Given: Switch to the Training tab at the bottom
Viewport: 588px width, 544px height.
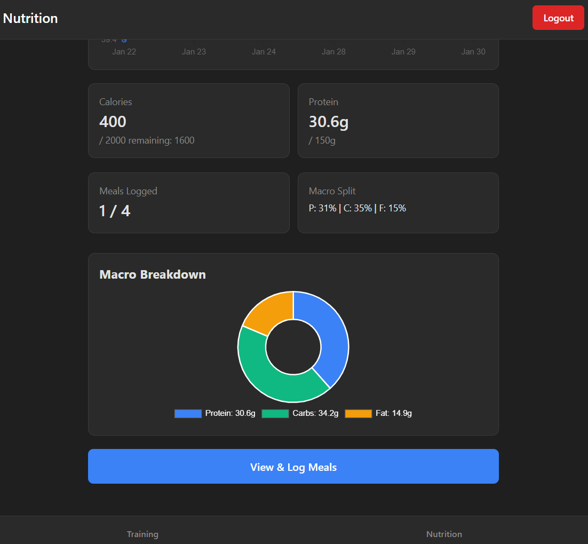Looking at the screenshot, I should pyautogui.click(x=142, y=534).
